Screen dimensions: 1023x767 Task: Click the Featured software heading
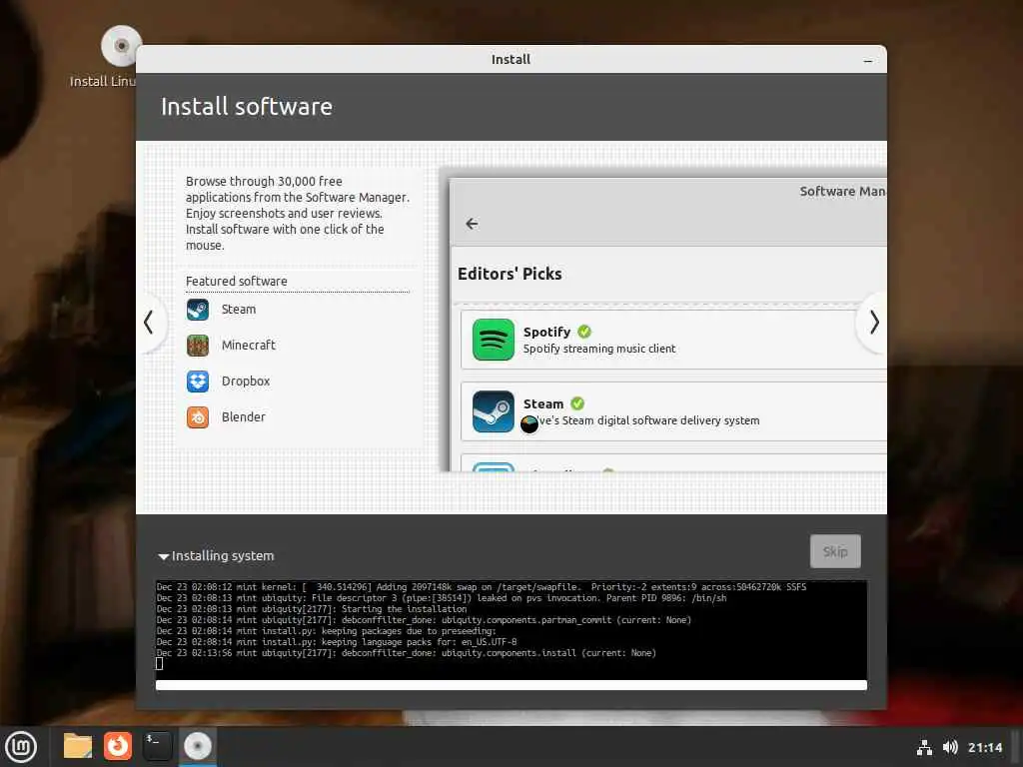coord(236,281)
